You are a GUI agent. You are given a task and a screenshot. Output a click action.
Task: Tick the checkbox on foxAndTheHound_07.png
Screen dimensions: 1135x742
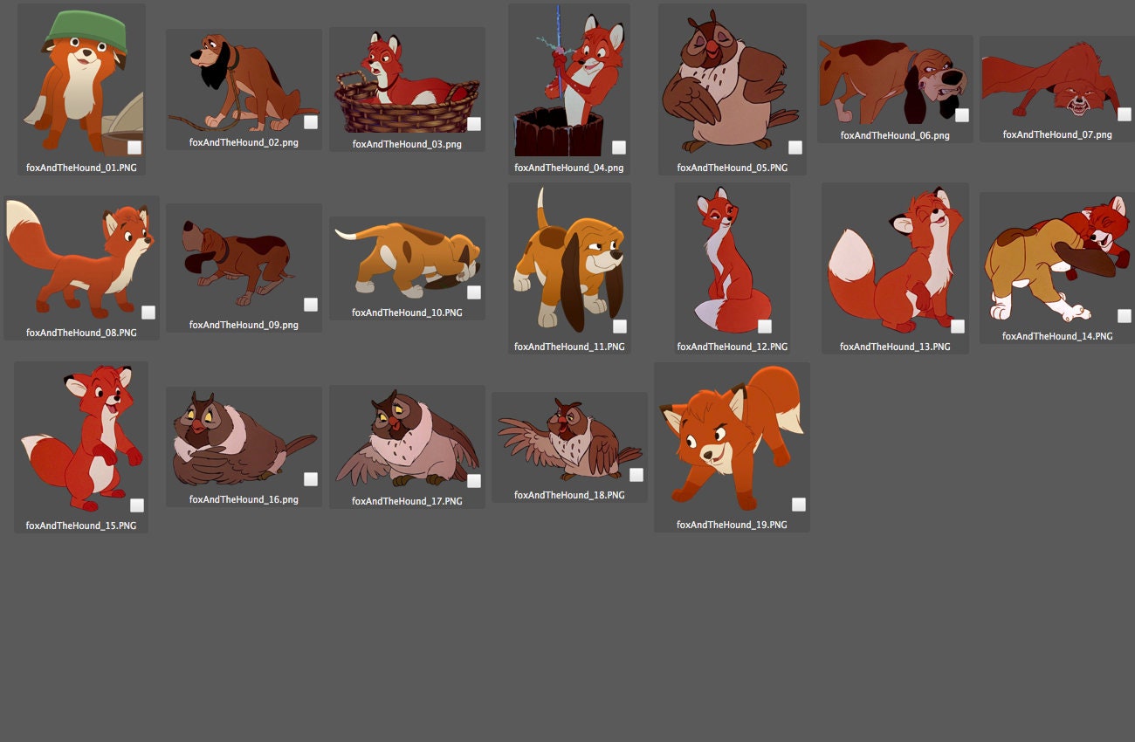tap(1125, 113)
